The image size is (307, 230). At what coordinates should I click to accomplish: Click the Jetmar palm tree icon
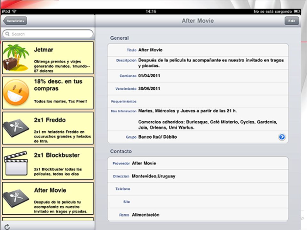16,57
